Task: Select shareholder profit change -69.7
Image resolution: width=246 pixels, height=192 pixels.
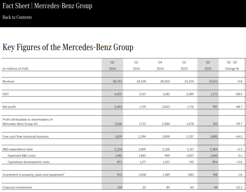Action: (x=239, y=124)
